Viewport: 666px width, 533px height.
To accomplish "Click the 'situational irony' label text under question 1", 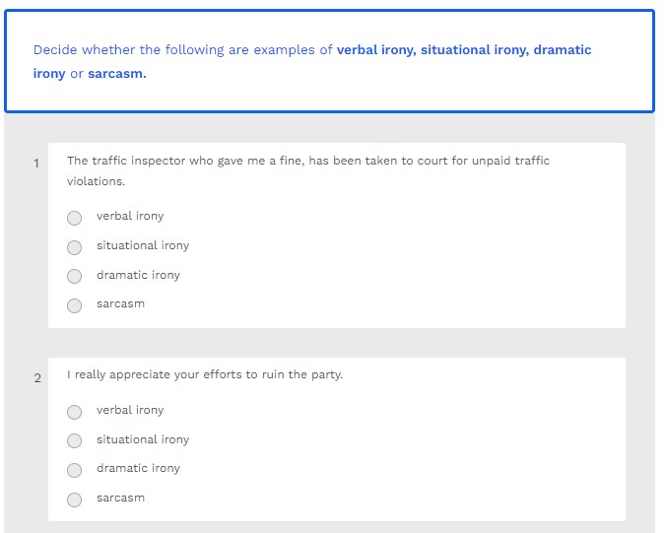I will click(143, 245).
